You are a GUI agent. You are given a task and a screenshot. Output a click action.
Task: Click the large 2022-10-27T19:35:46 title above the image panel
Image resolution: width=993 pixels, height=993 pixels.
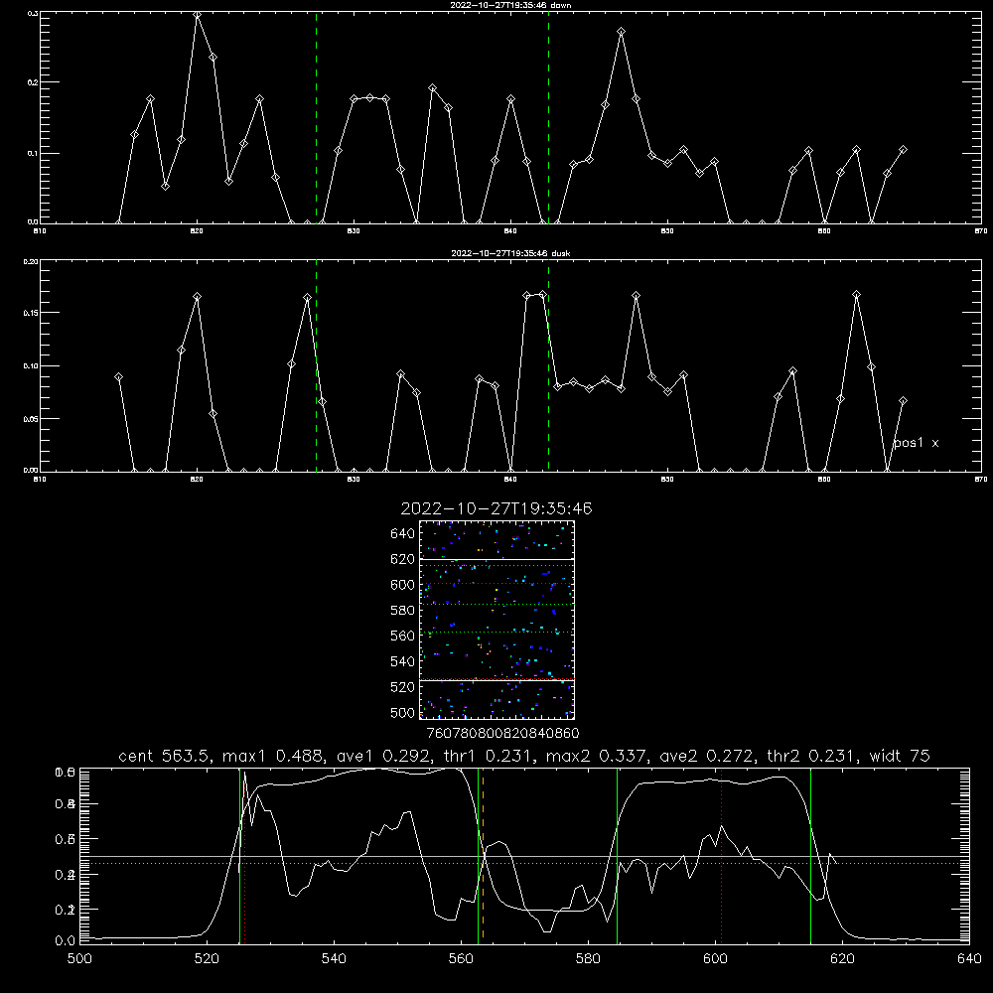click(x=496, y=508)
